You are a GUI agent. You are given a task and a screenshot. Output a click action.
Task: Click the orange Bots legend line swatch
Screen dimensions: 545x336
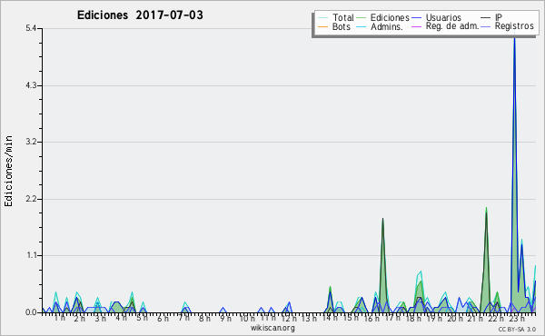322,26
